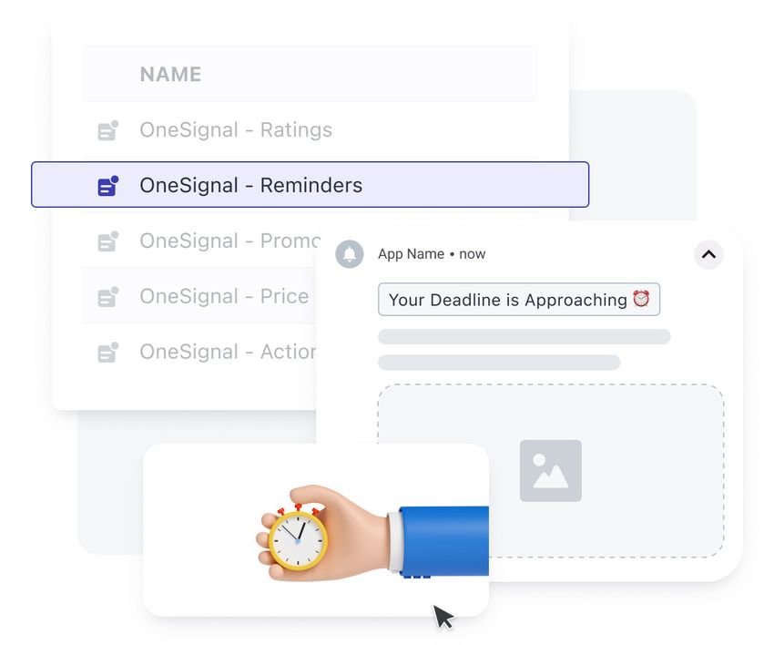This screenshot has height=645, width=774.
Task: Click the NAME column header
Action: pyautogui.click(x=171, y=75)
